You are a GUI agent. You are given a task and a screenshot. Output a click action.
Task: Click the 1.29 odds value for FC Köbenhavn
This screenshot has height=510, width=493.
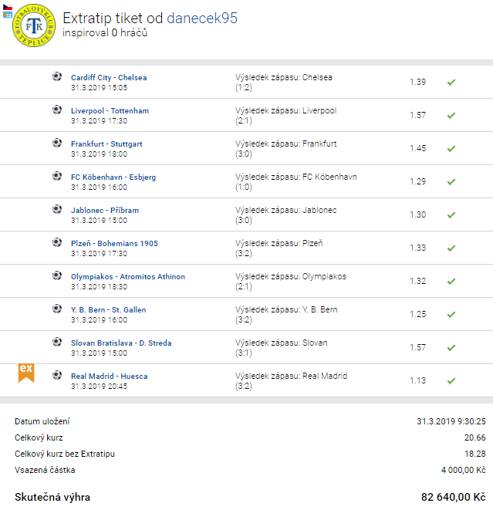coord(418,181)
